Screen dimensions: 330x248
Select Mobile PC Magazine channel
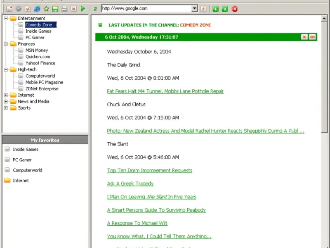coord(45,82)
